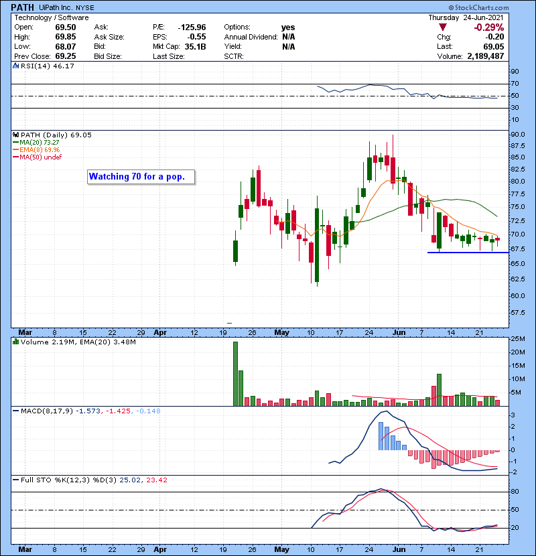The image size is (536, 556).
Task: Click the 90.0 price axis label
Action: point(517,135)
